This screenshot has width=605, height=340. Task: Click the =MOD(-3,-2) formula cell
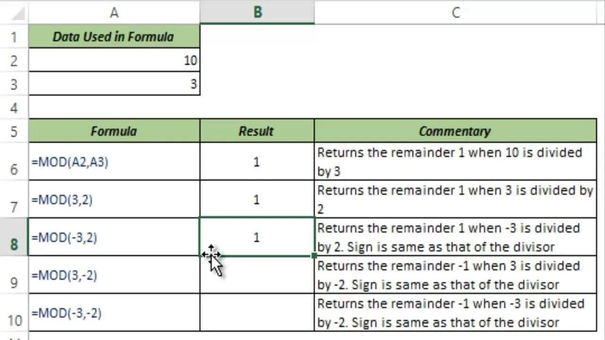click(x=114, y=313)
